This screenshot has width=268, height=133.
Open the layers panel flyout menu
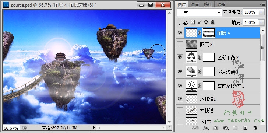point(262,4)
